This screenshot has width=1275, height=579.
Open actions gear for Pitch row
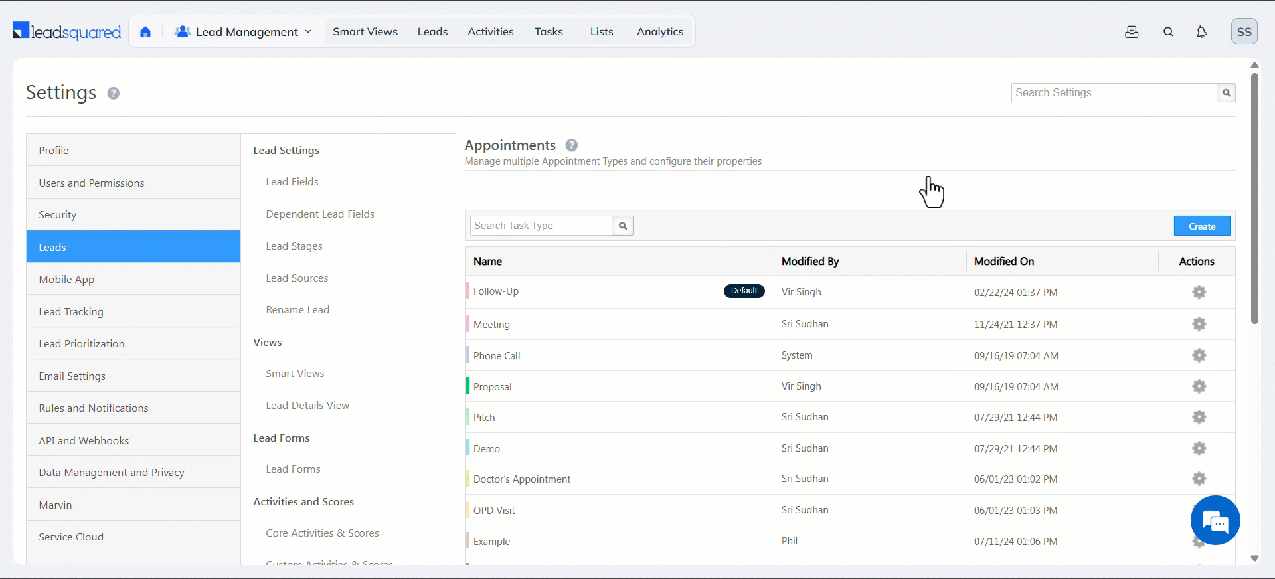coord(1199,417)
